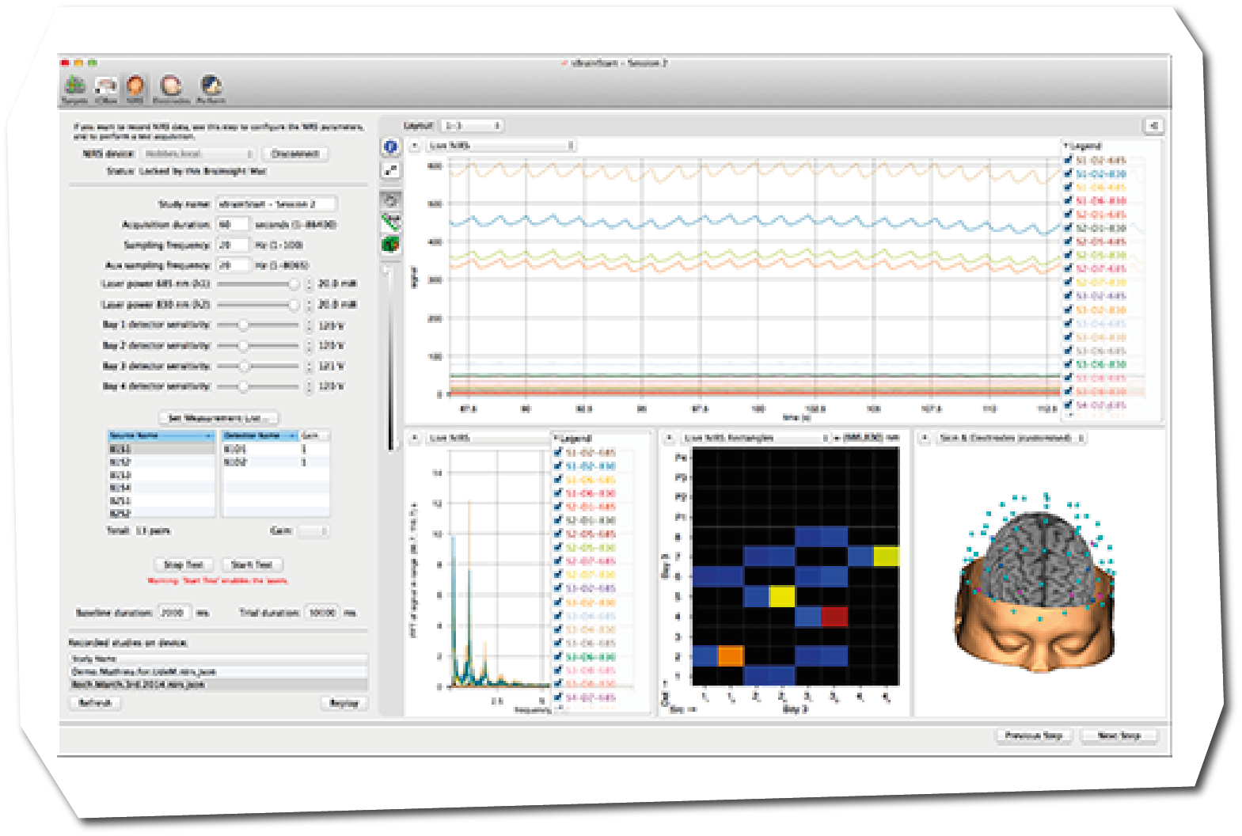Toggle S1-D2-830 in the time chart legend

point(1068,173)
